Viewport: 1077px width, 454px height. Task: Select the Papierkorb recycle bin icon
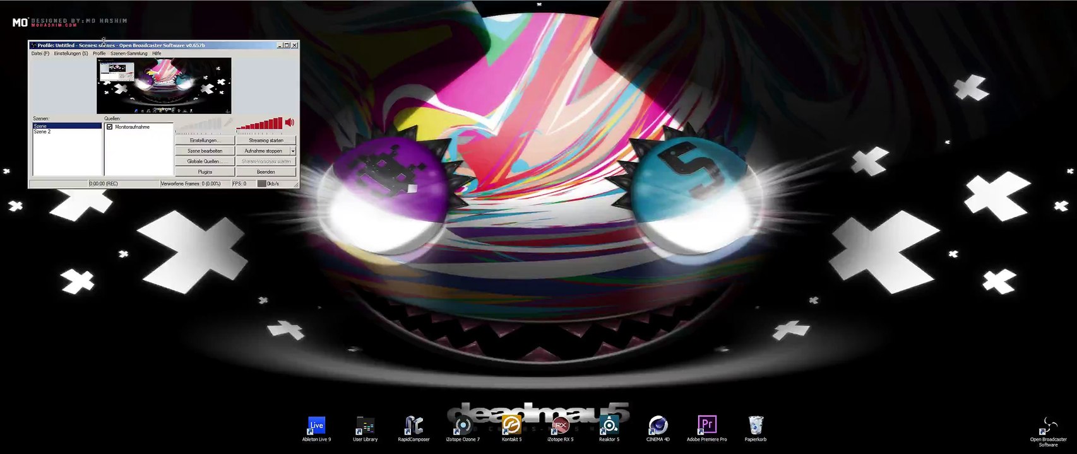pos(755,429)
